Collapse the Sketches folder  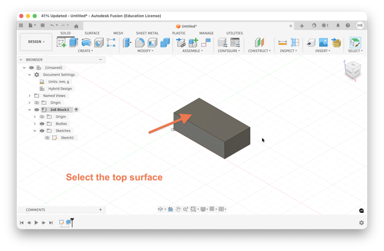coord(35,131)
